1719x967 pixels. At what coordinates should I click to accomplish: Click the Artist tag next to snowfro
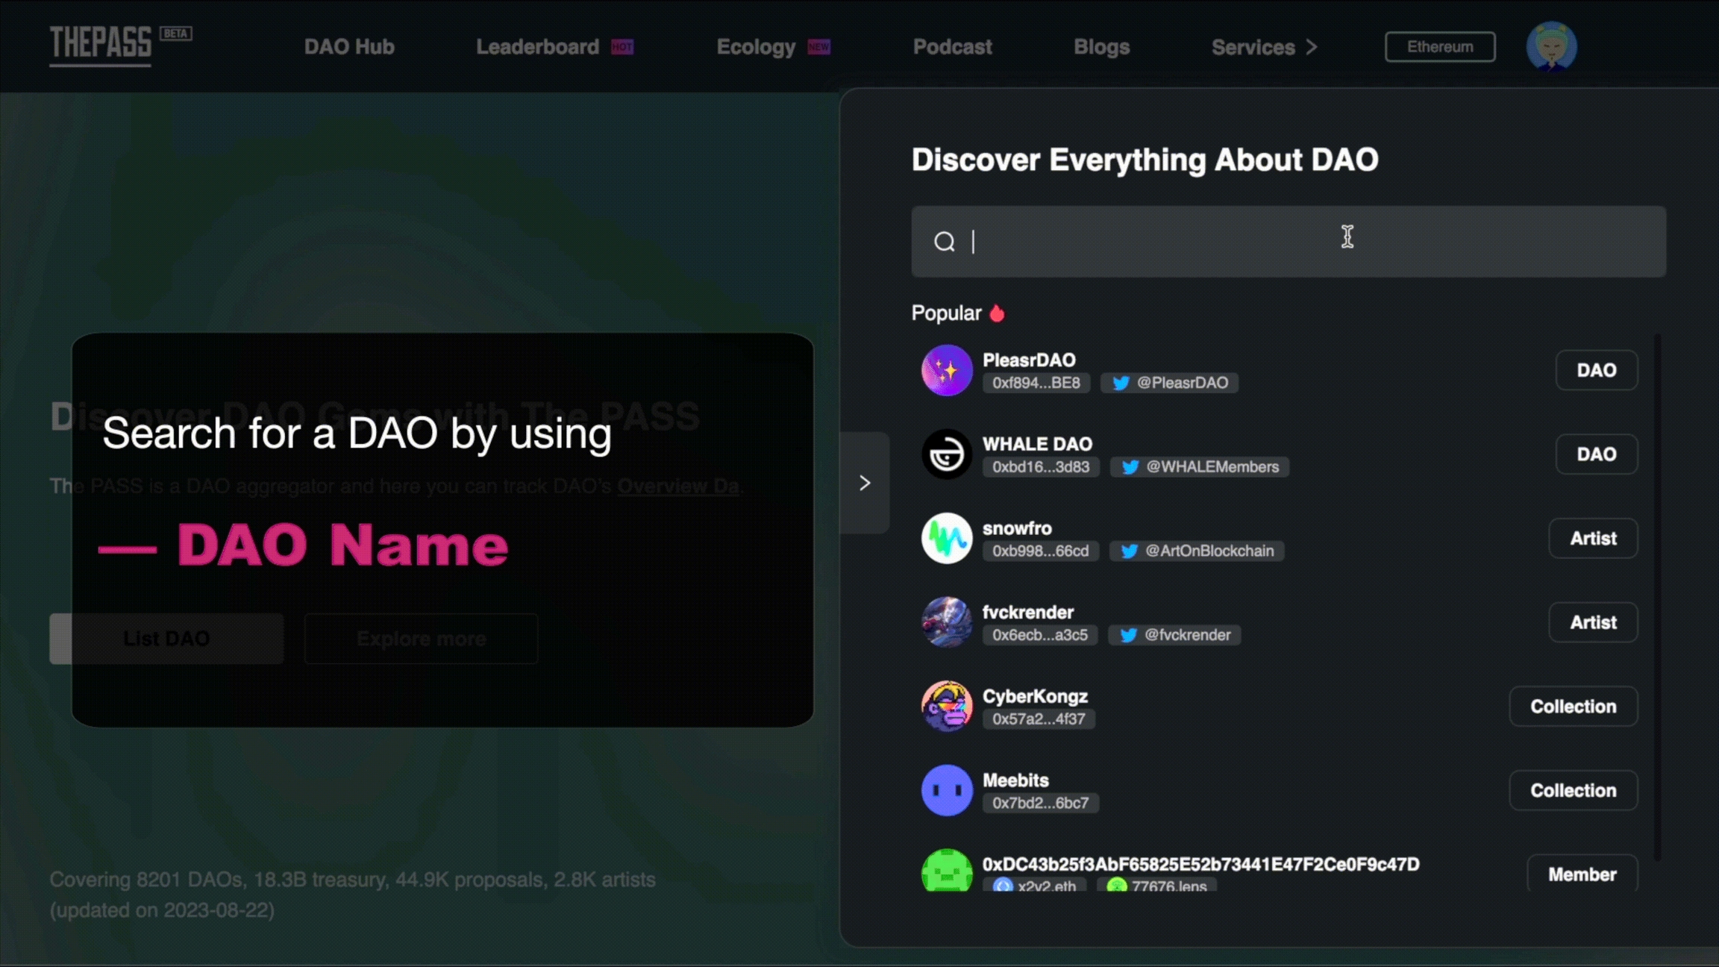(x=1592, y=538)
